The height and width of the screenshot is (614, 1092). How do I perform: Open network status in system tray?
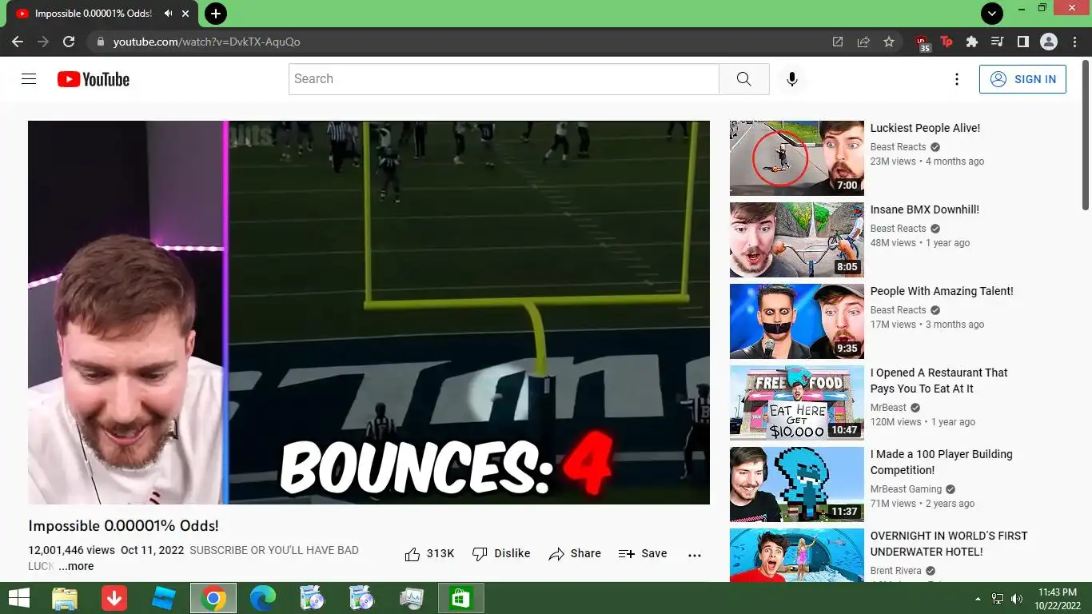pyautogui.click(x=998, y=599)
